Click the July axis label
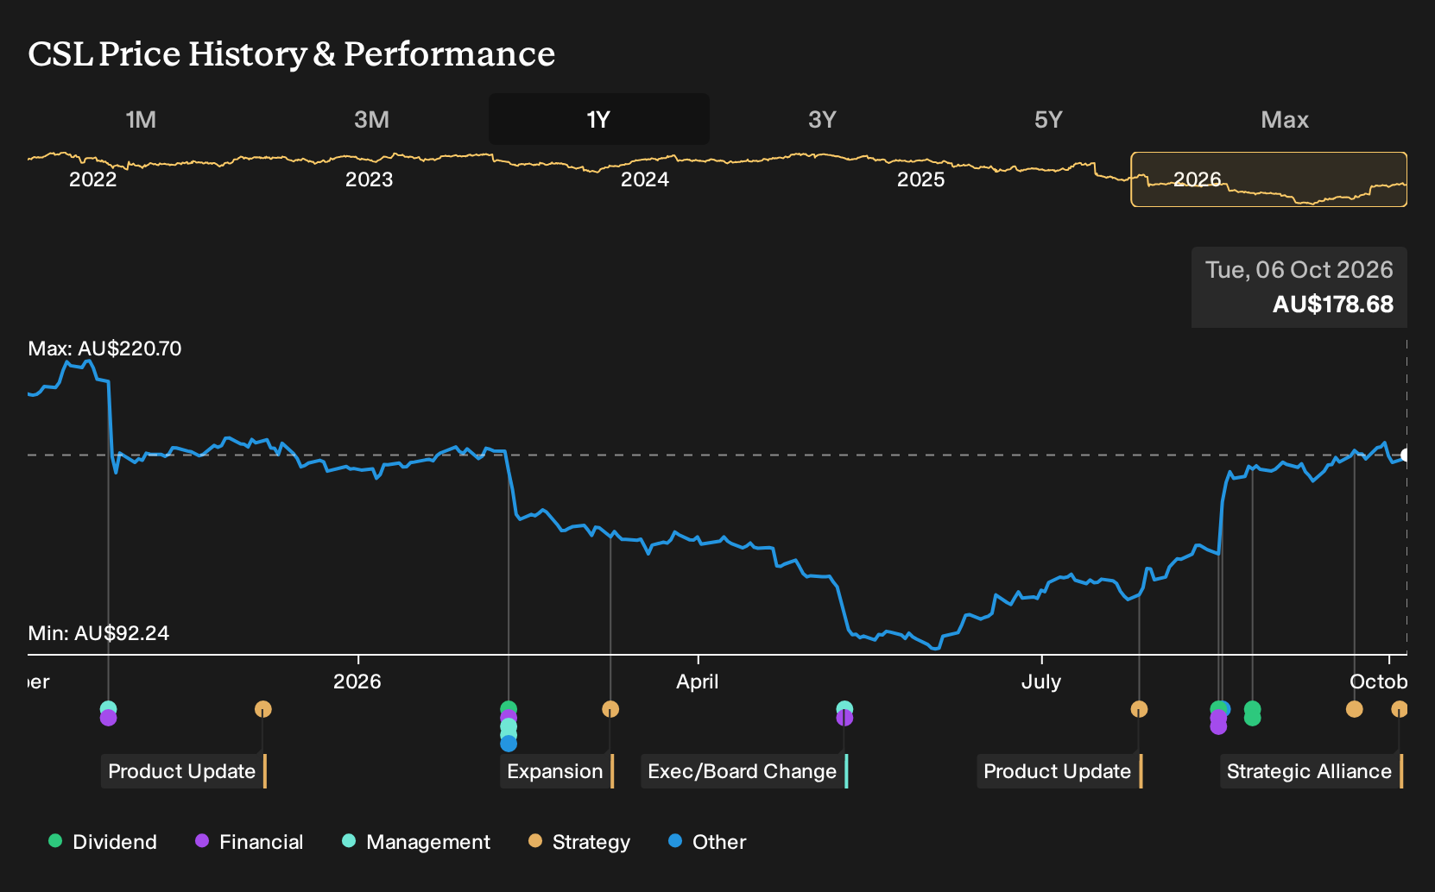 click(x=1041, y=682)
